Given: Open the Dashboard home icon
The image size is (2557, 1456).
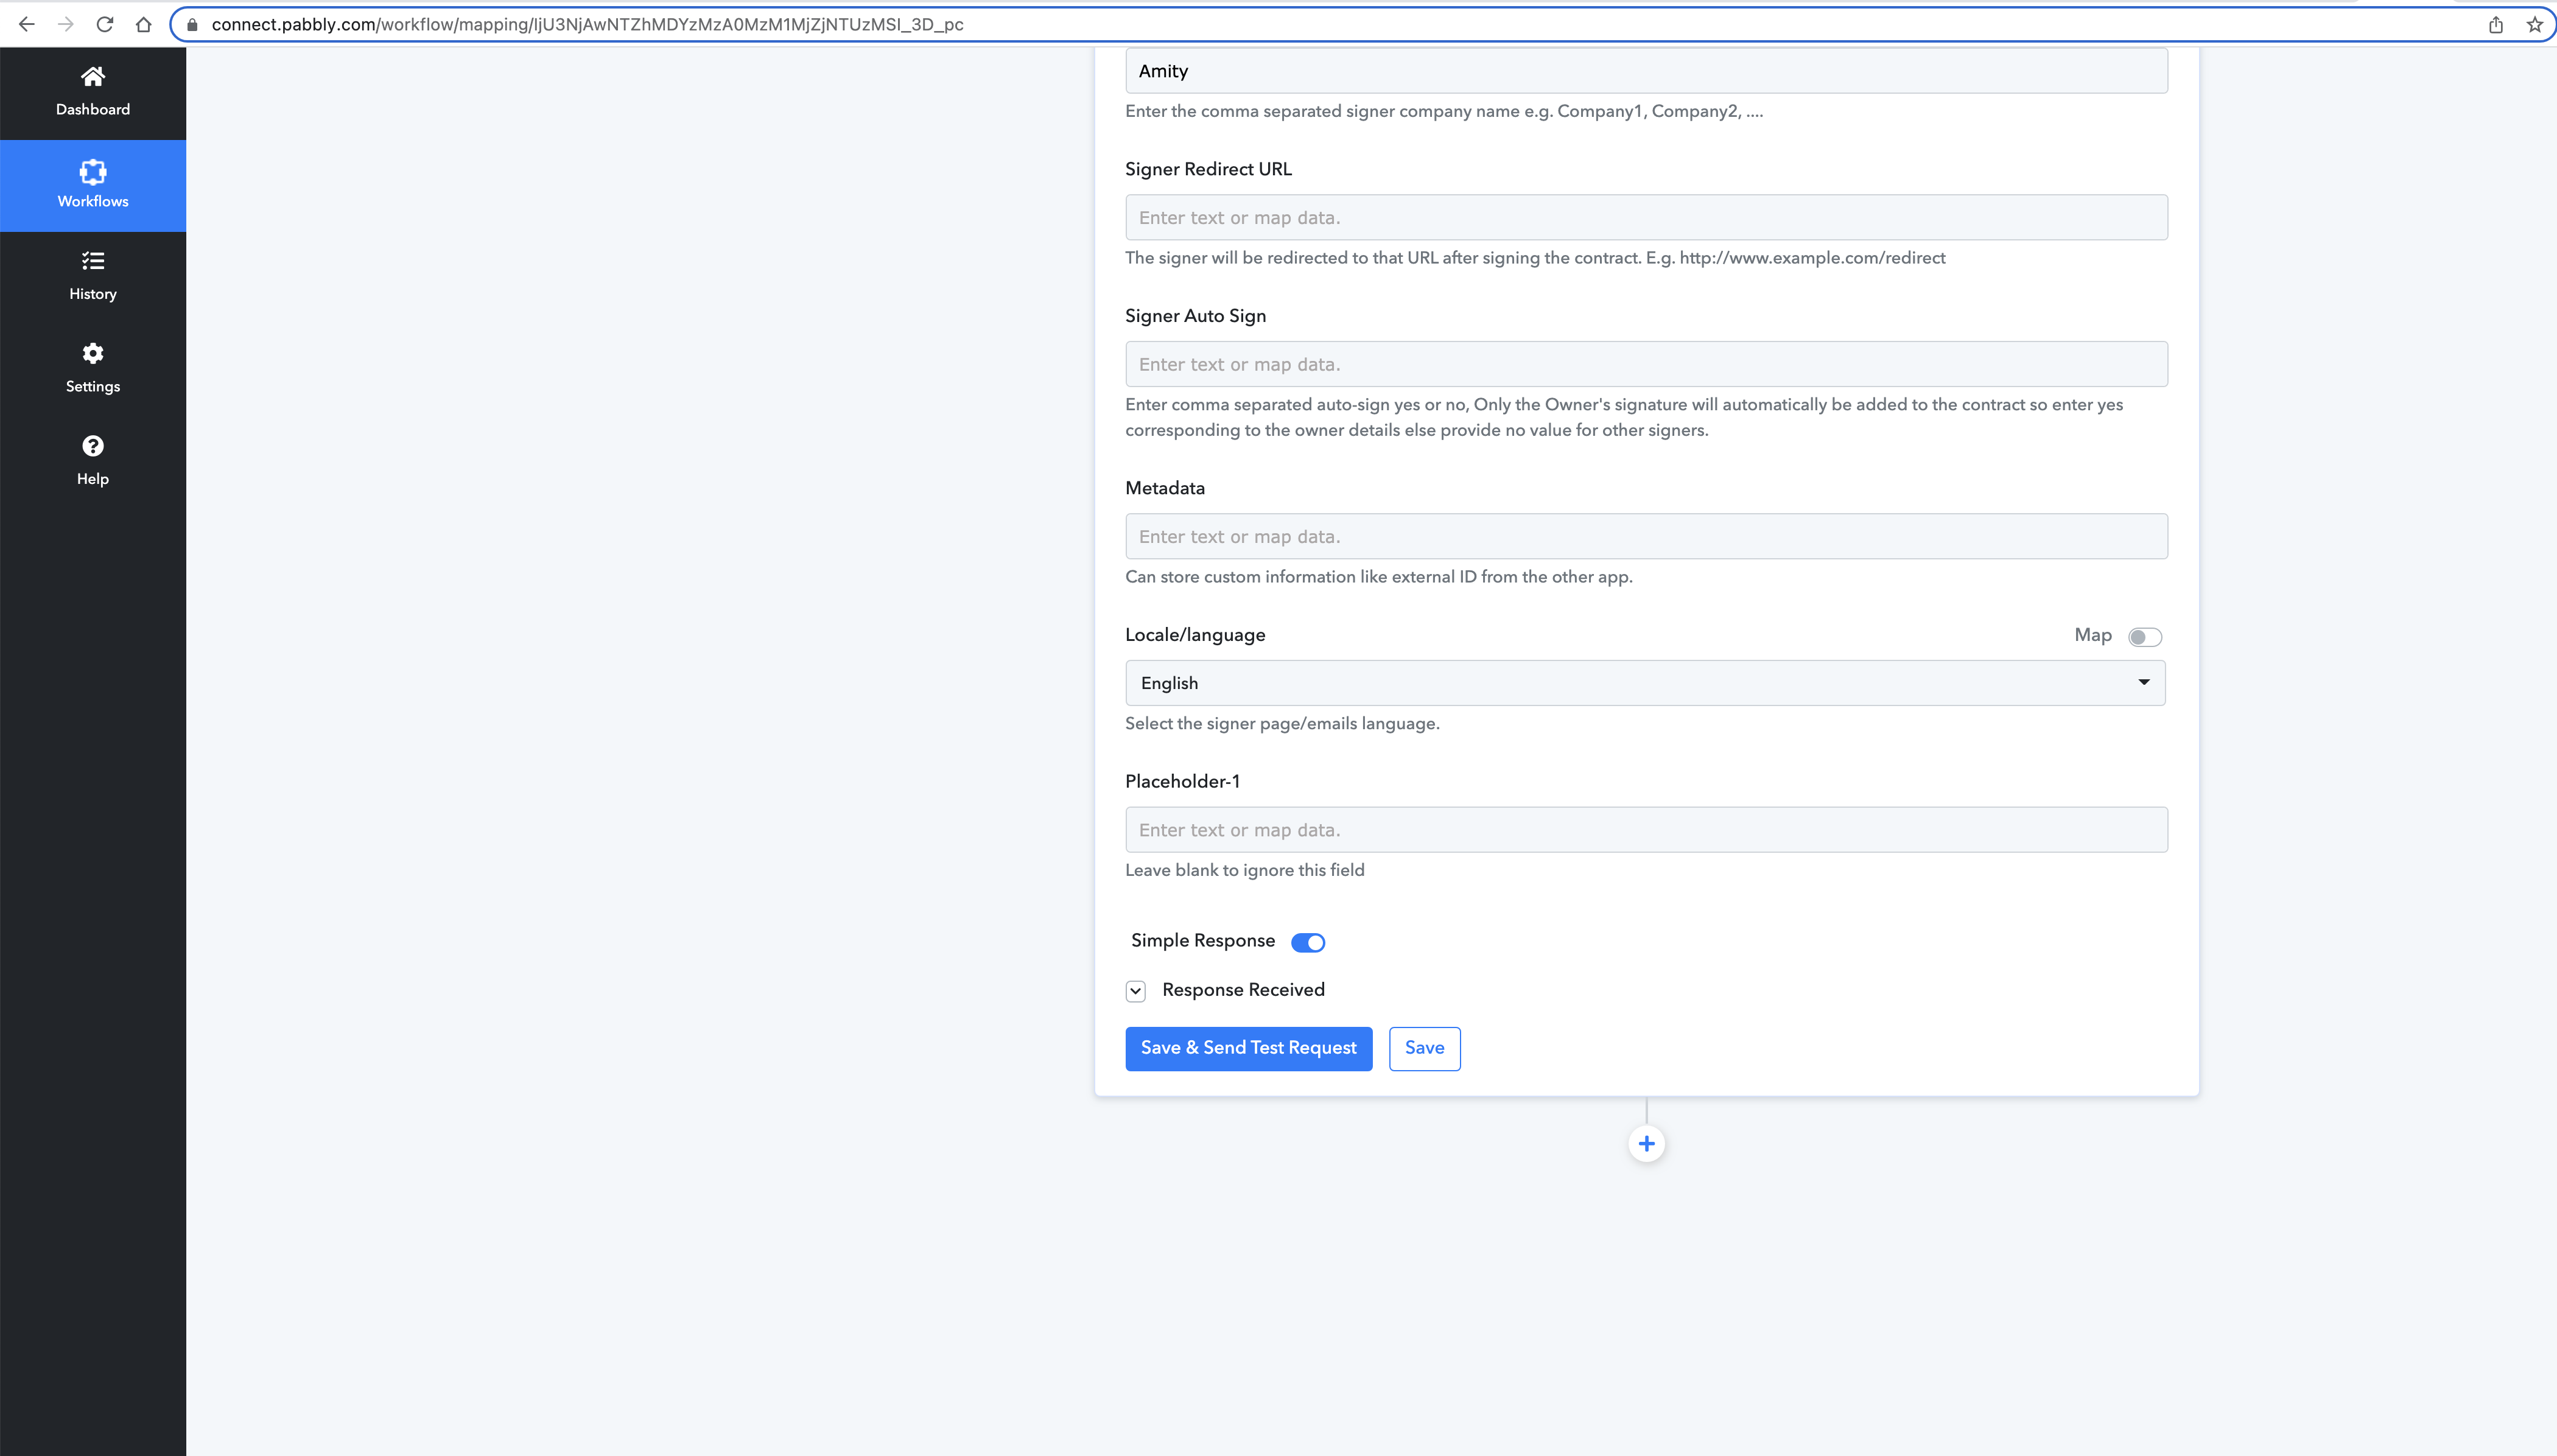Looking at the screenshot, I should pos(92,76).
